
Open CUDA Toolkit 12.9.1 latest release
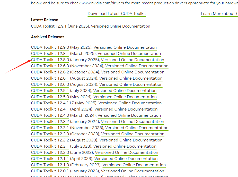(x=49, y=26)
